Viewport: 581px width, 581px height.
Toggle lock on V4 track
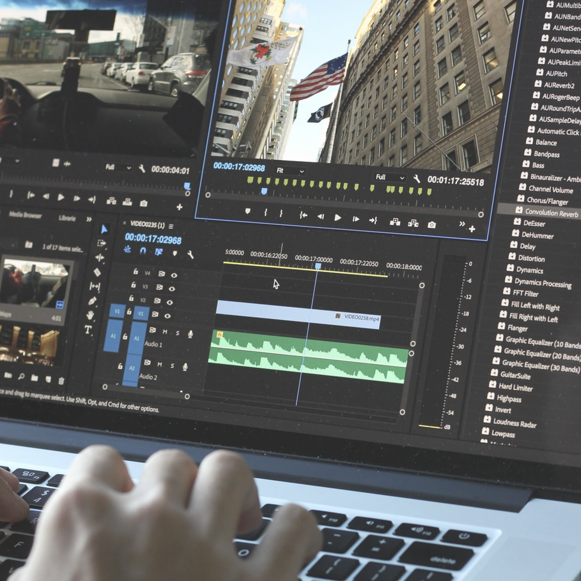point(136,272)
